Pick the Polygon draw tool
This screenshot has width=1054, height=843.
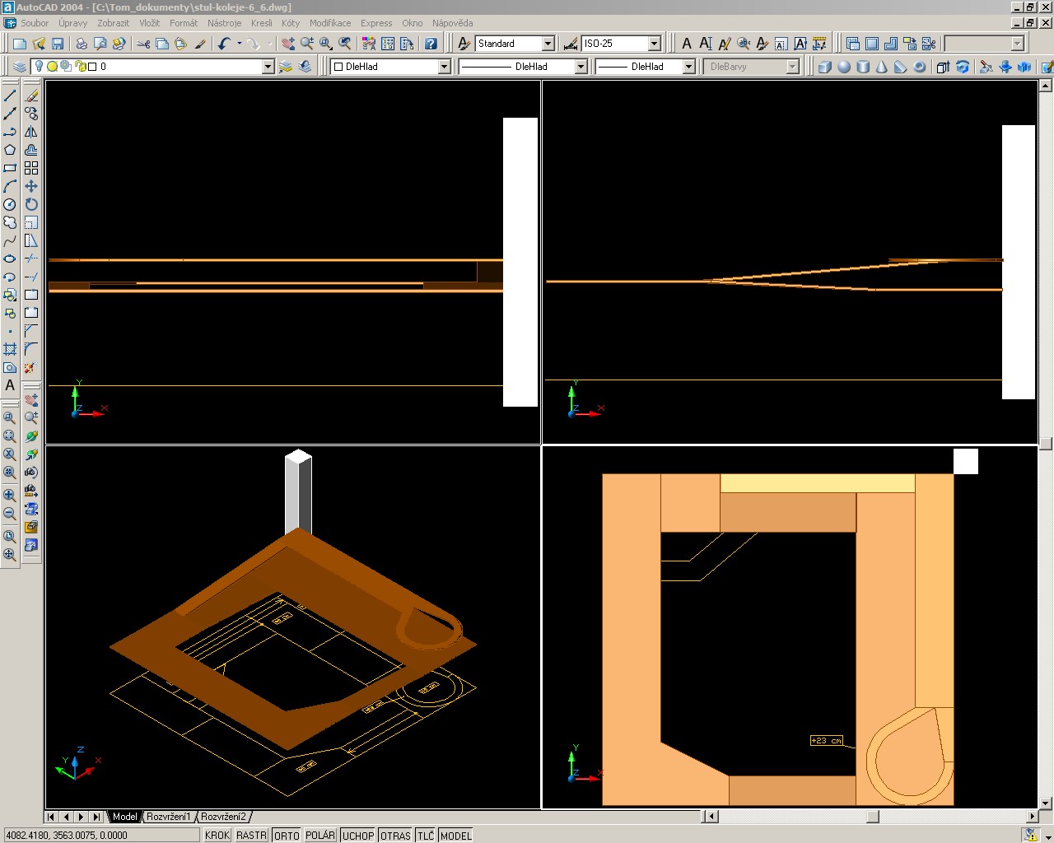tap(10, 150)
